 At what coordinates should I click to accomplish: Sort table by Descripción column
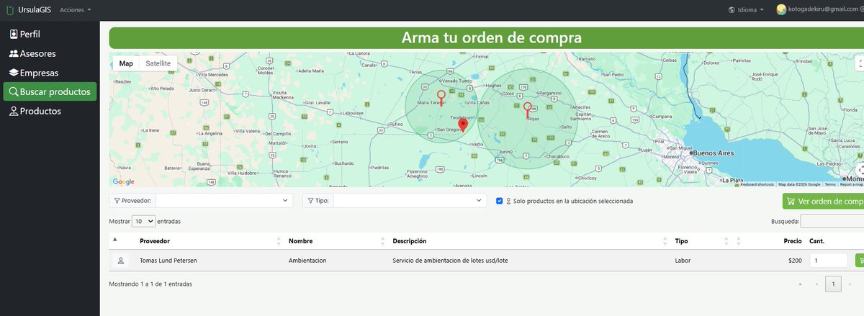coord(528,241)
